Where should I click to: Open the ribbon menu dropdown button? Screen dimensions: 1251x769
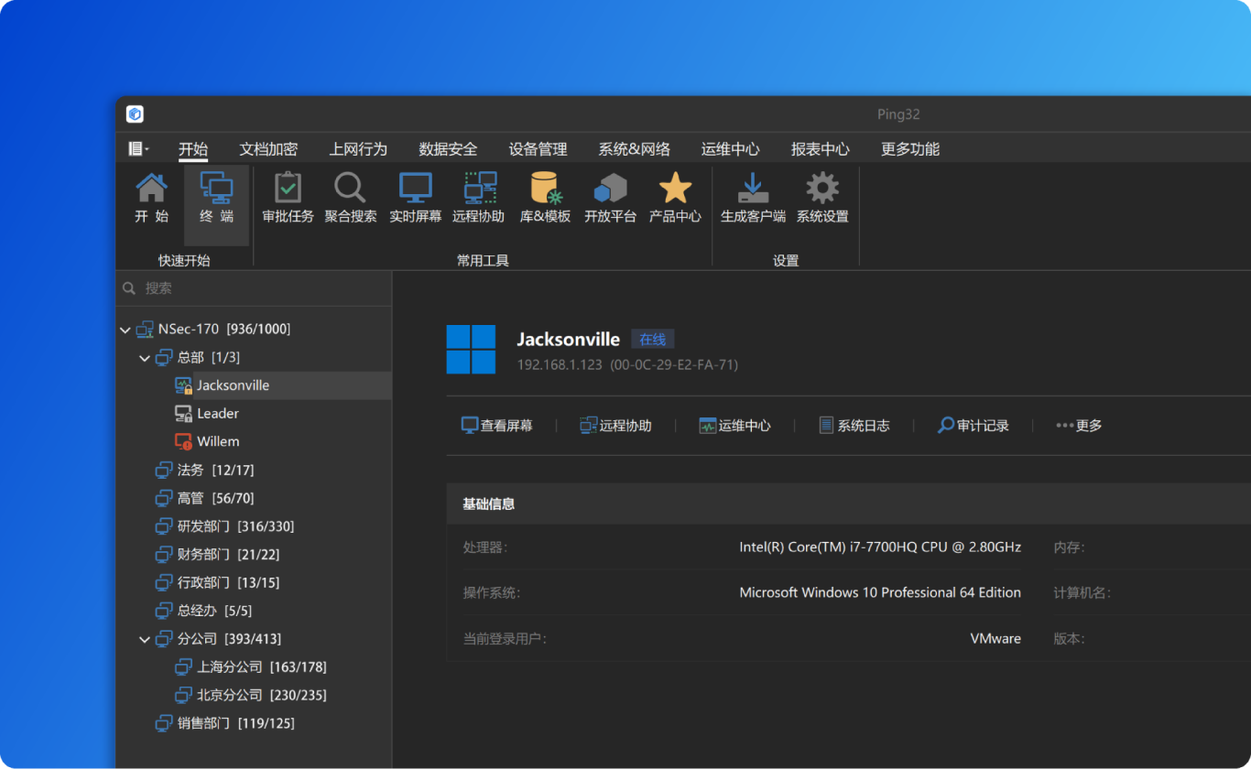point(138,148)
